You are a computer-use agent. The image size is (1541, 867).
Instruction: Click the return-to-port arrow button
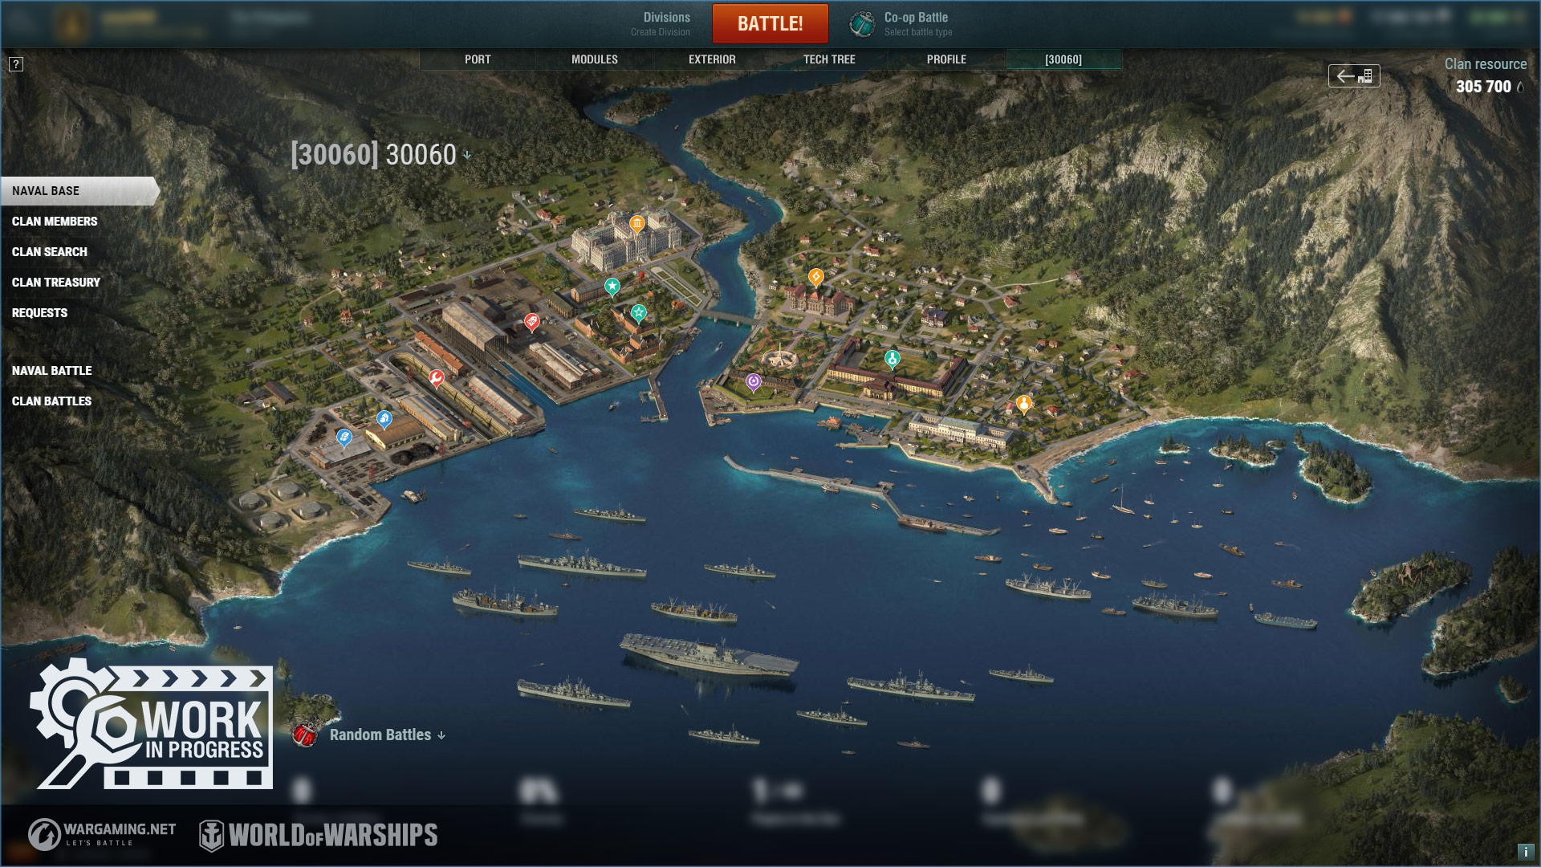click(1354, 76)
